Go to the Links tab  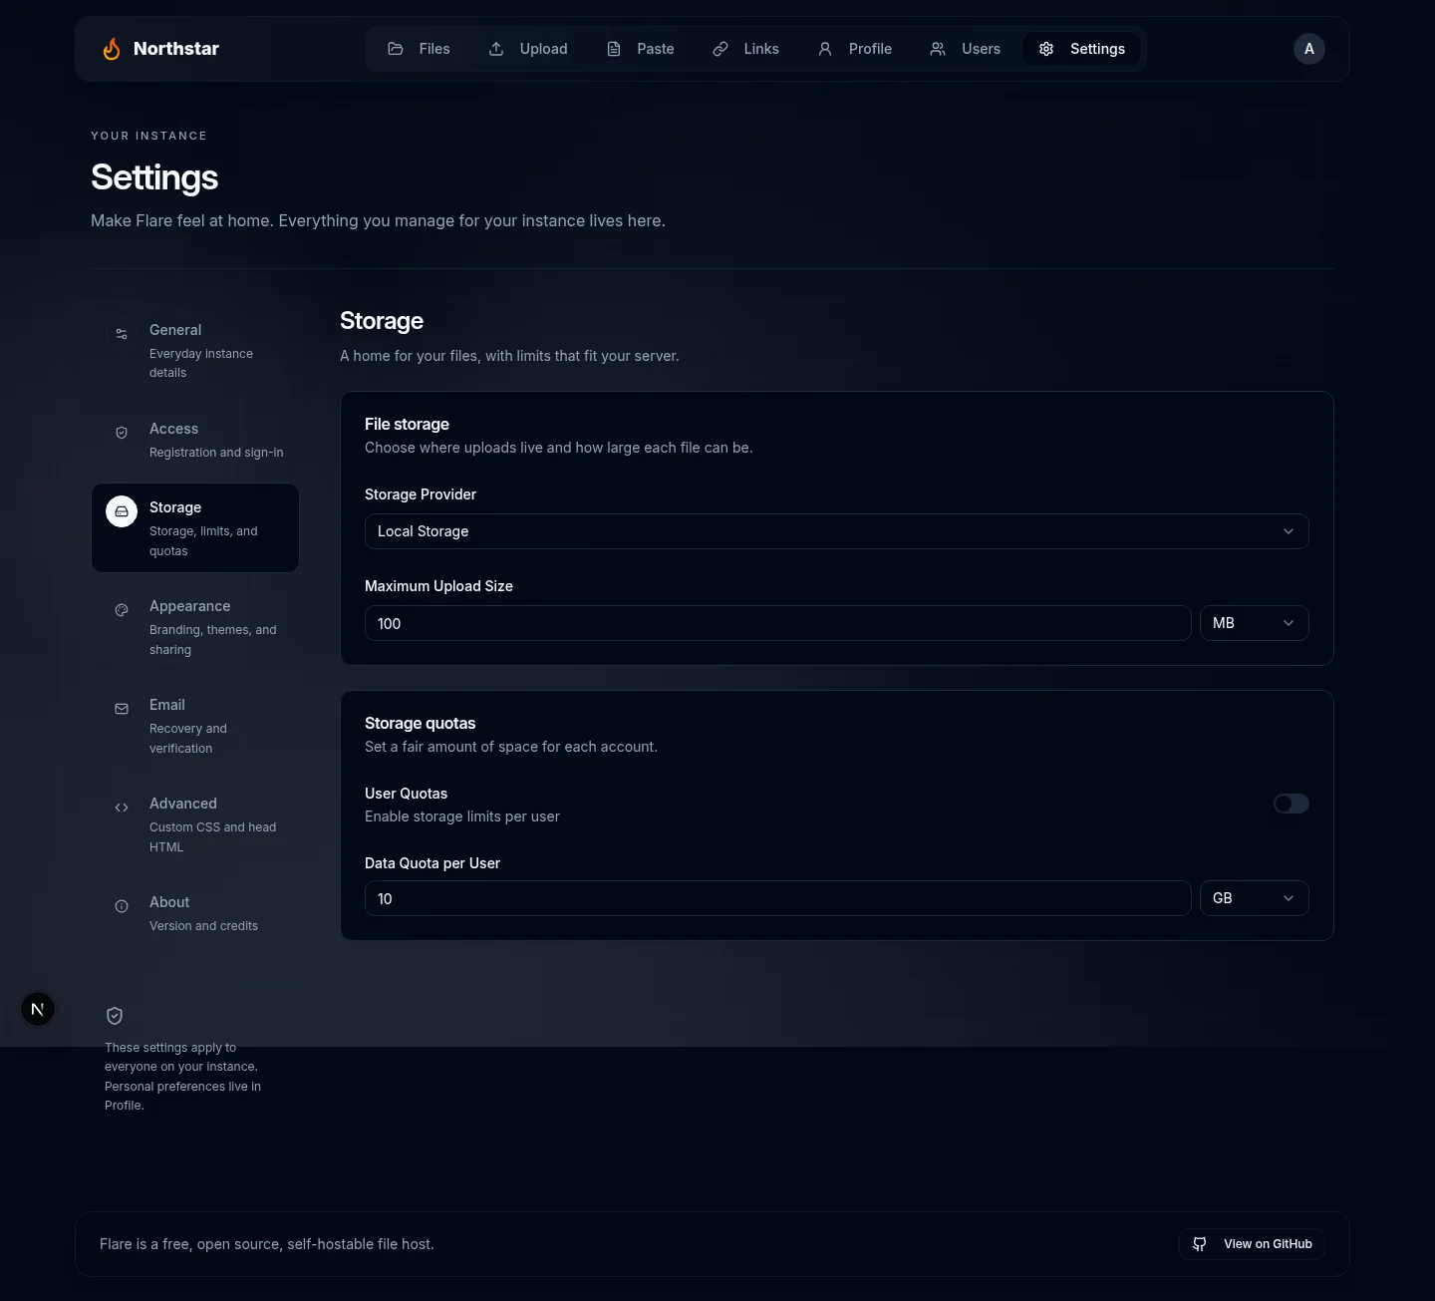click(x=745, y=49)
